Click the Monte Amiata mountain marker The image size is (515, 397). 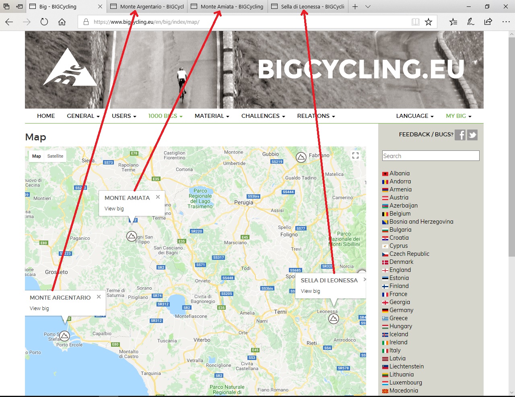pyautogui.click(x=132, y=236)
